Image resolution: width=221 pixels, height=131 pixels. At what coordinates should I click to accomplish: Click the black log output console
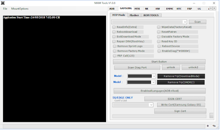[55, 69]
